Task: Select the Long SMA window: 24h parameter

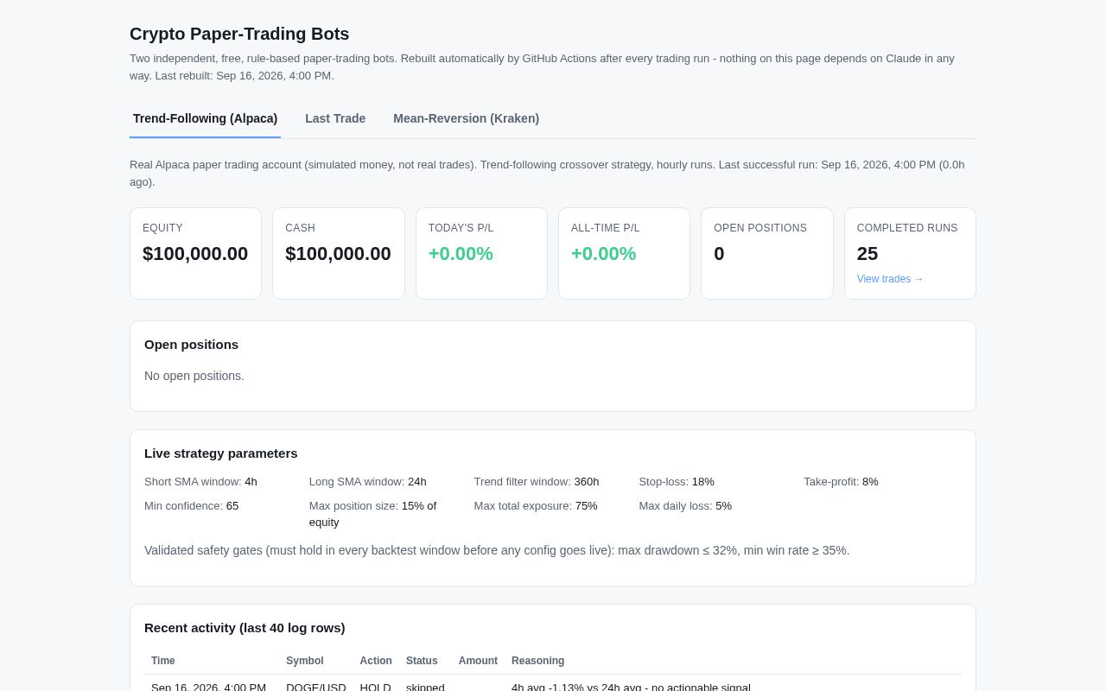Action: 368,481
